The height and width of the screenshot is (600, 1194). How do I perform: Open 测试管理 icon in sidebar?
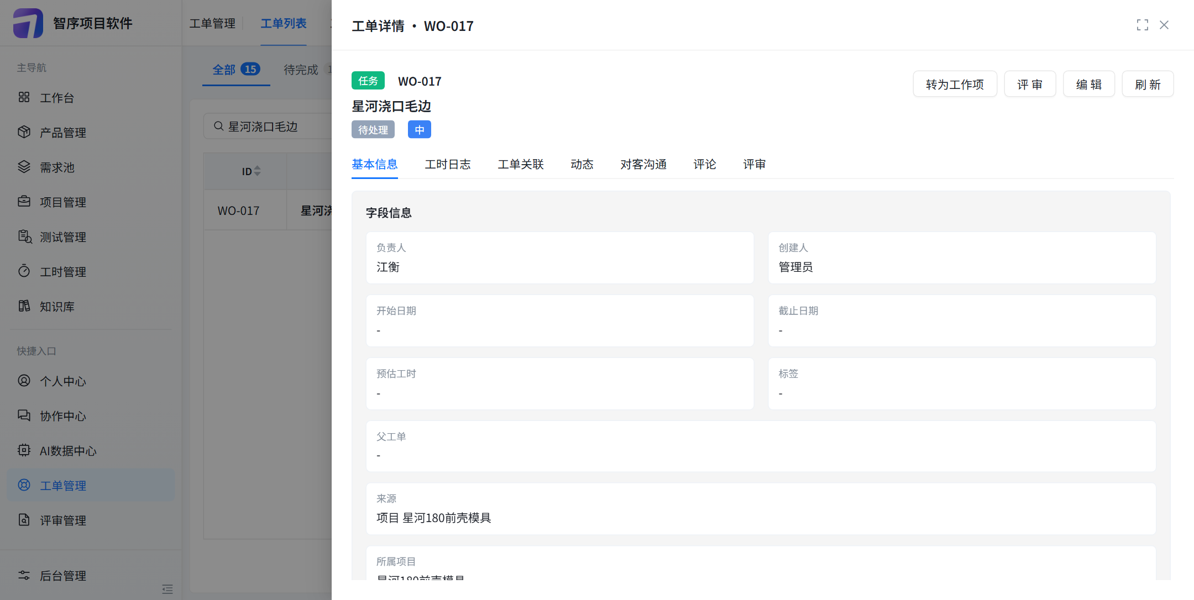click(25, 236)
